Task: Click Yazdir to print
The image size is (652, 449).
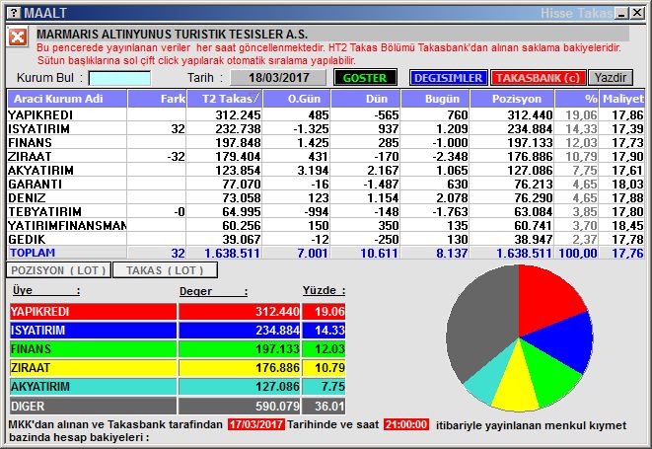Action: [611, 78]
